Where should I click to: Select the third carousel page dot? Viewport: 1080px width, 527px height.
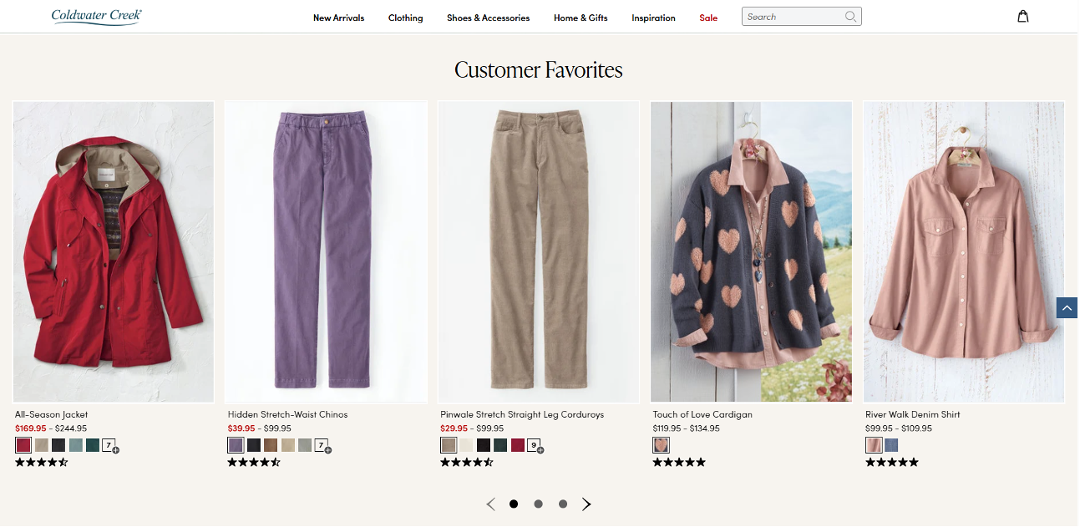[563, 504]
